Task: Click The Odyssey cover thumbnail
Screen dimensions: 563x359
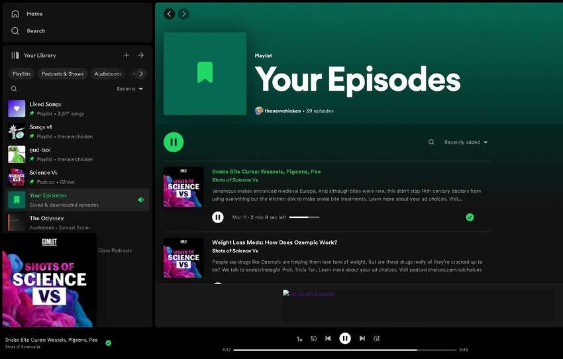Action: point(17,223)
